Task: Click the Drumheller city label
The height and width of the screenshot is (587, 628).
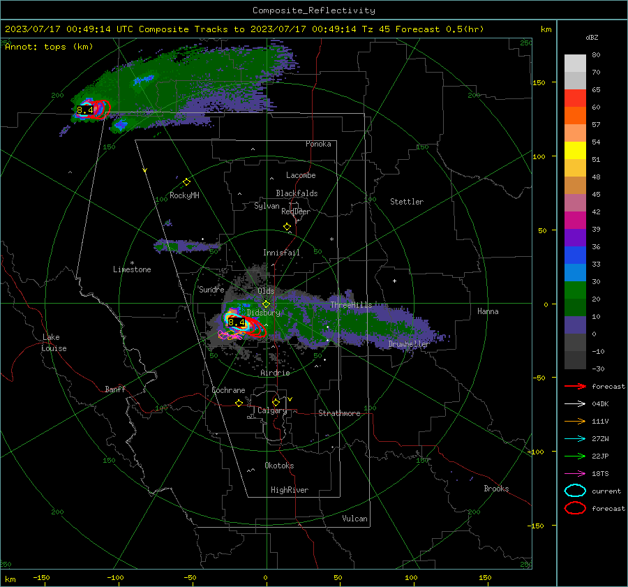Action: 409,344
